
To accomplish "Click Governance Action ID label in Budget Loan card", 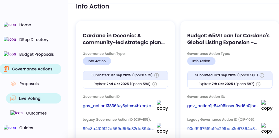I will point(206,97).
